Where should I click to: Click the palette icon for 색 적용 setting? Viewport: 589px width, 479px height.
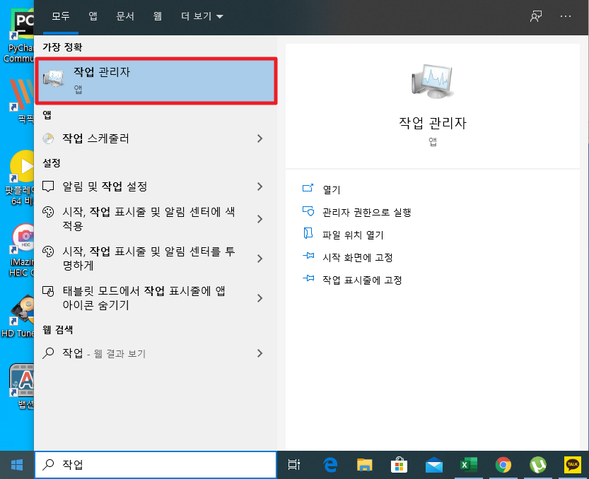pos(48,212)
